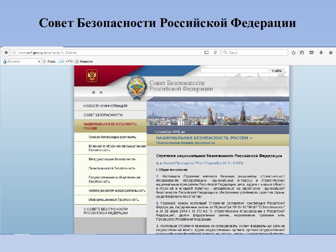This screenshot has height=252, width=336.
Task: Open the Новости toolbar button
Action: point(84,62)
